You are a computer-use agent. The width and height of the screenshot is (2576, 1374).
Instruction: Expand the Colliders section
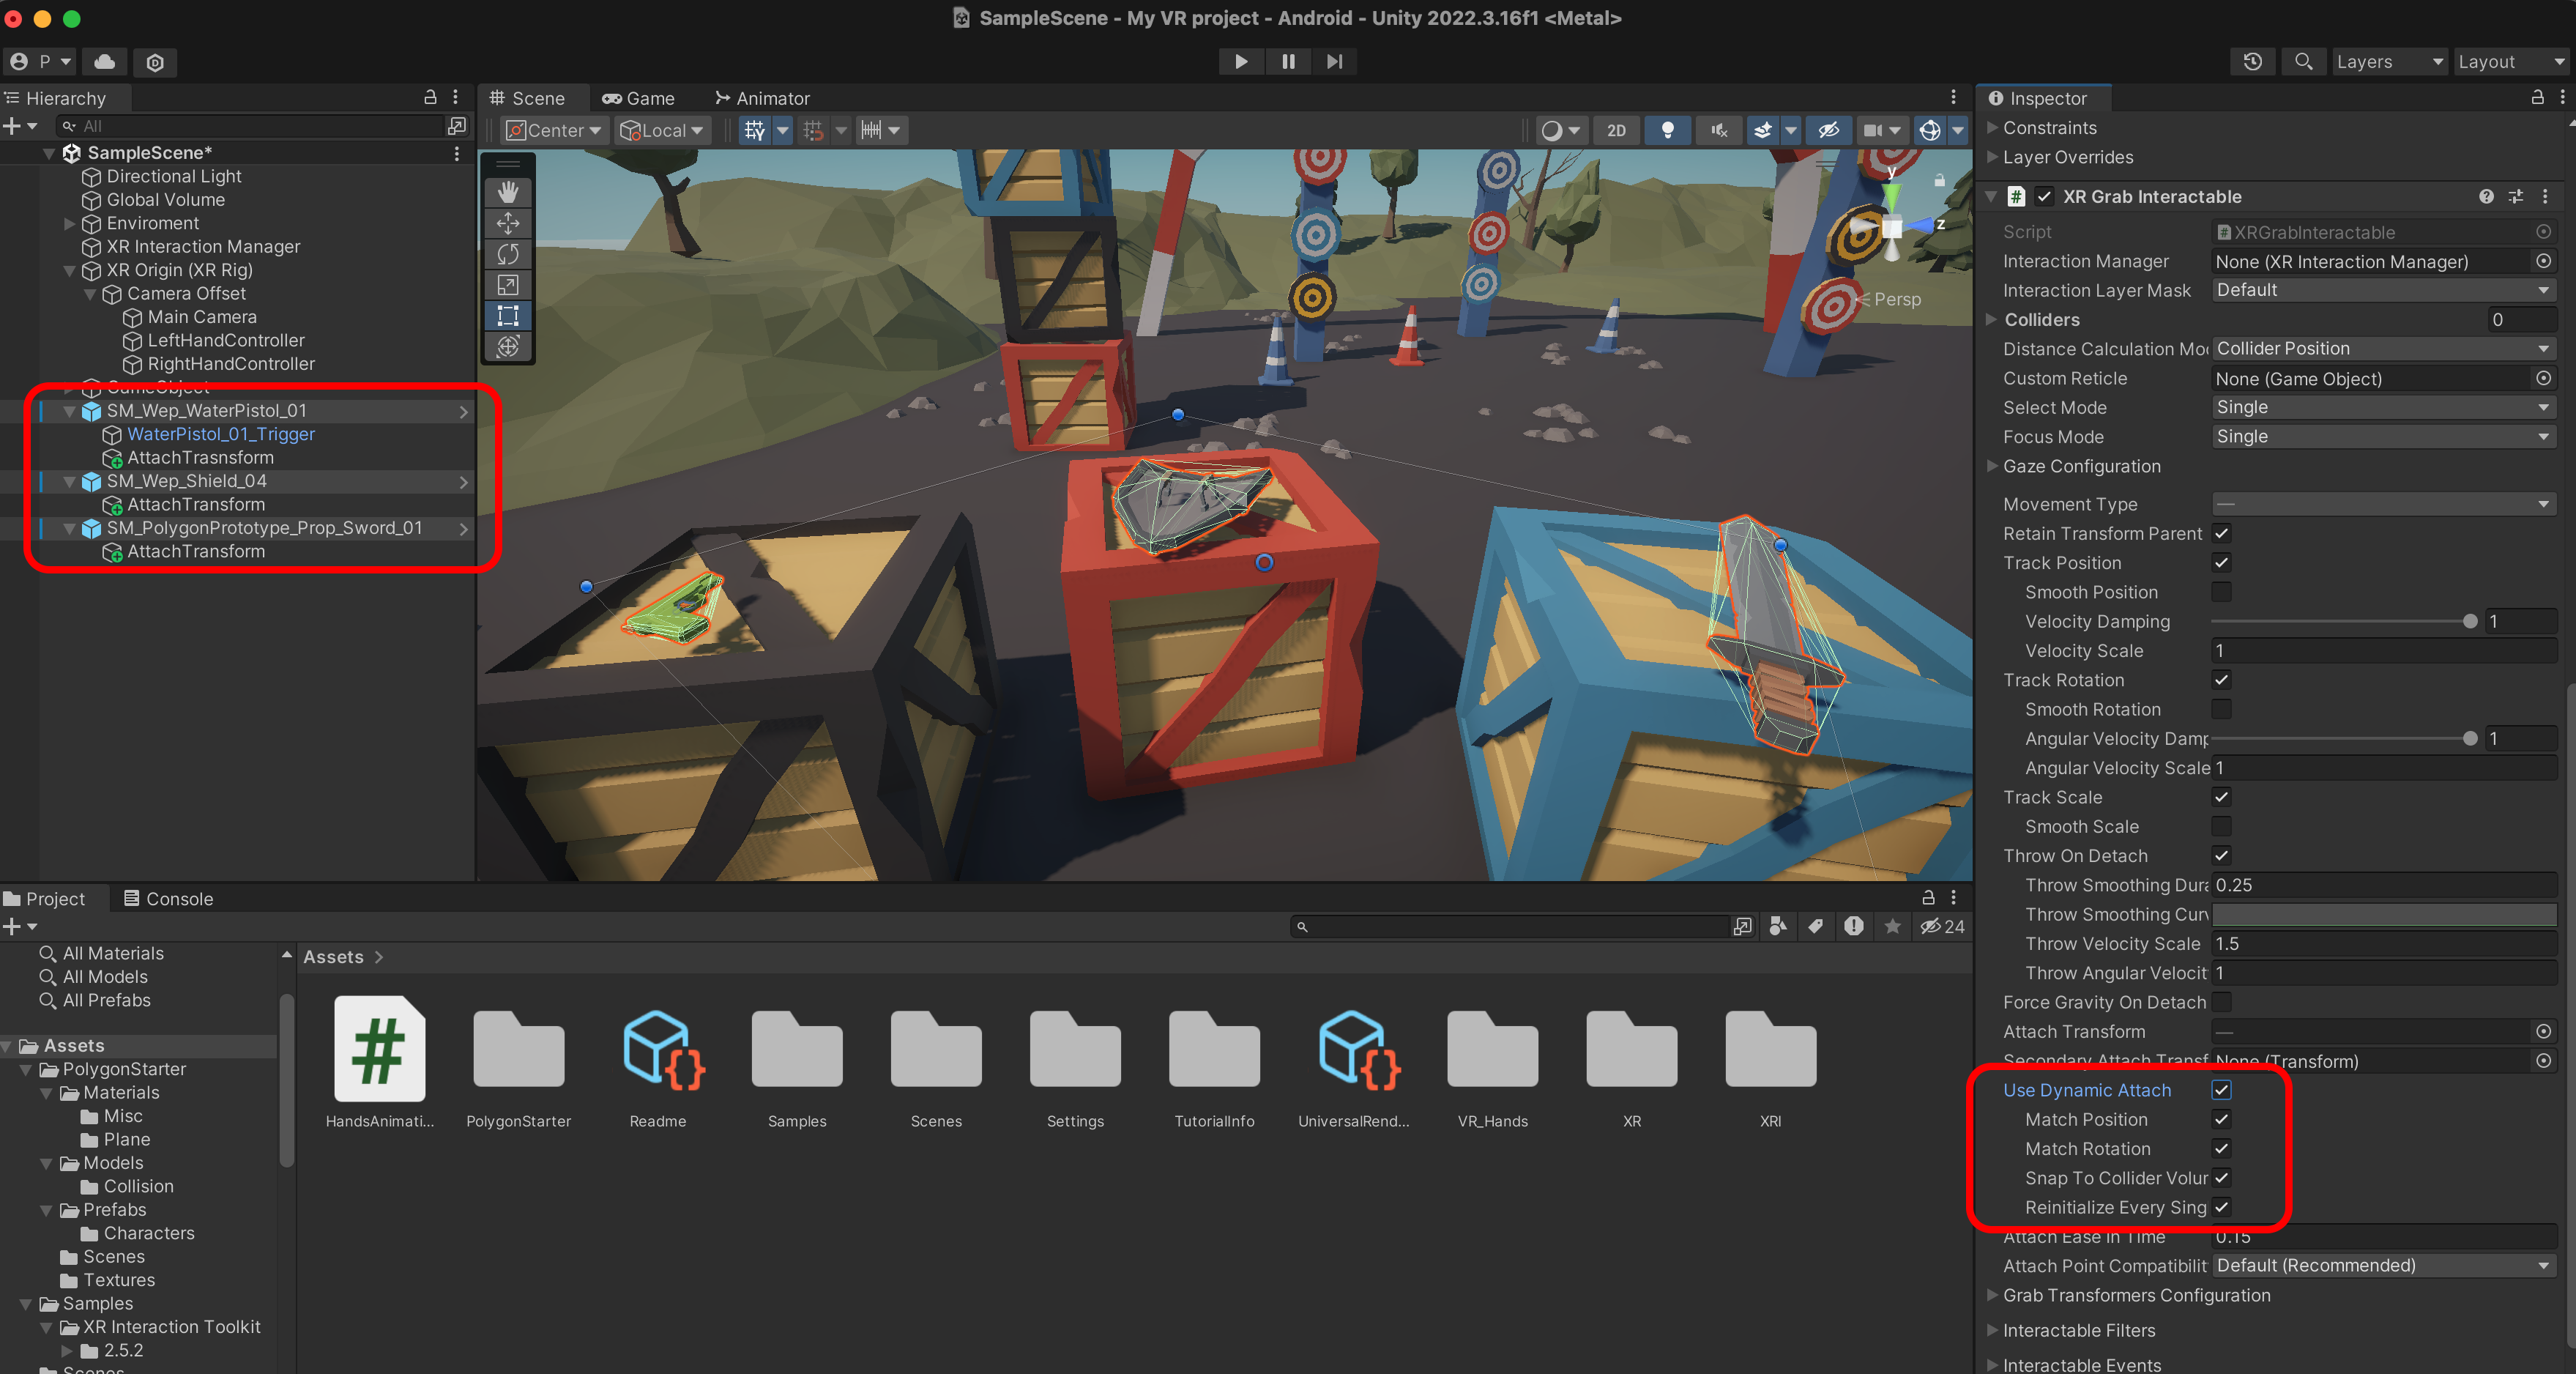pos(1992,320)
